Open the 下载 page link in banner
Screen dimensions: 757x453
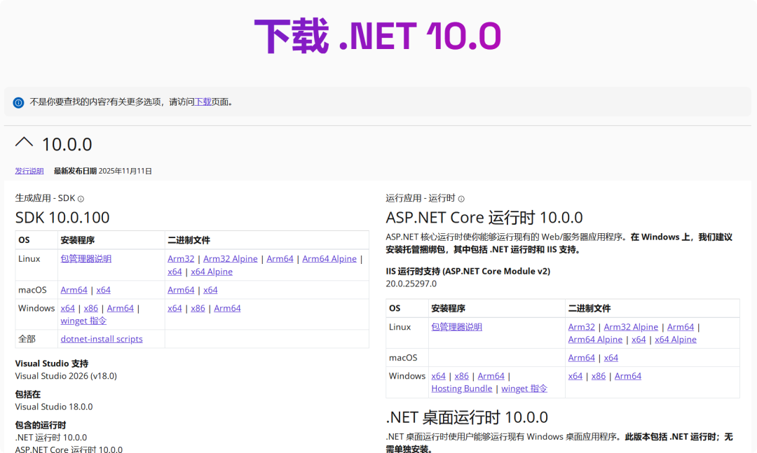click(x=203, y=102)
